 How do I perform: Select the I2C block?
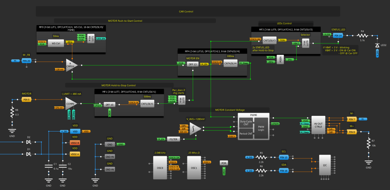pos(324,165)
